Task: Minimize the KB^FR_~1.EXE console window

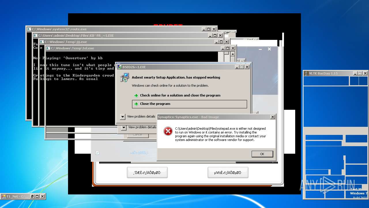Action: coord(210,36)
